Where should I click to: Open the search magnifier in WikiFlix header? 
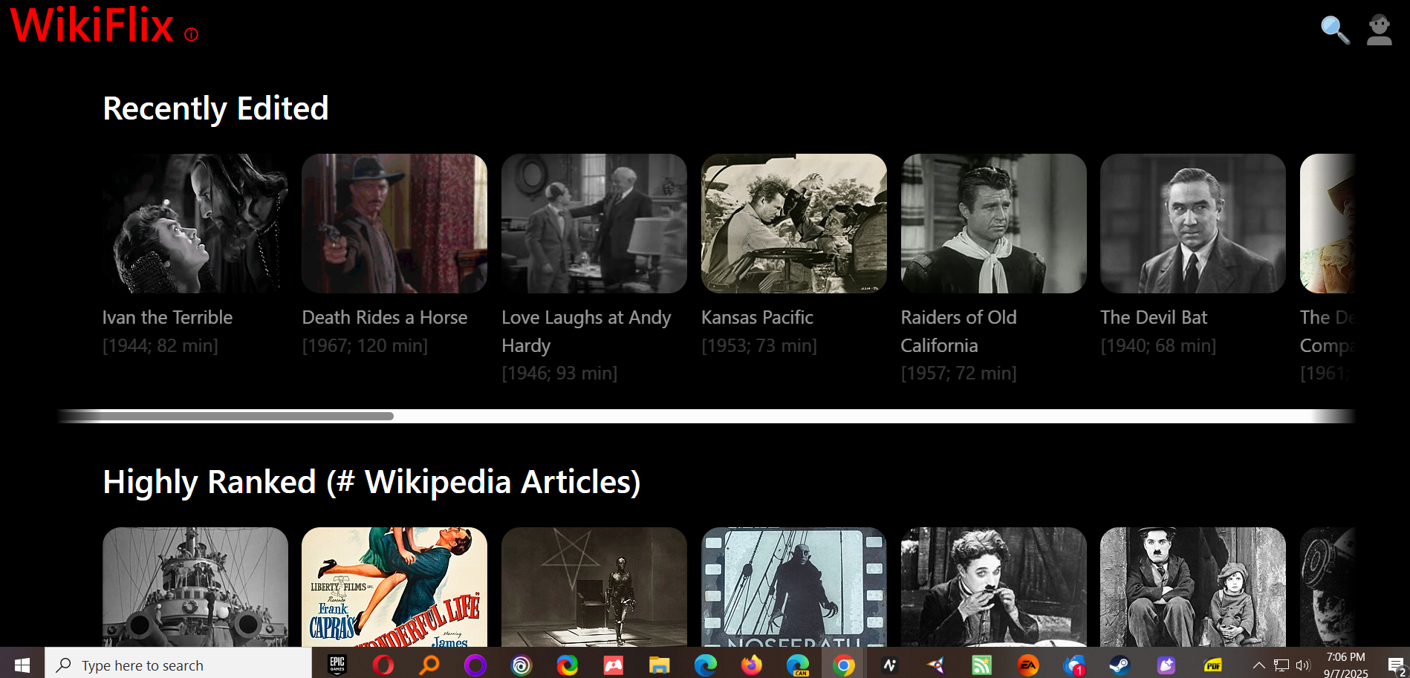(x=1335, y=30)
